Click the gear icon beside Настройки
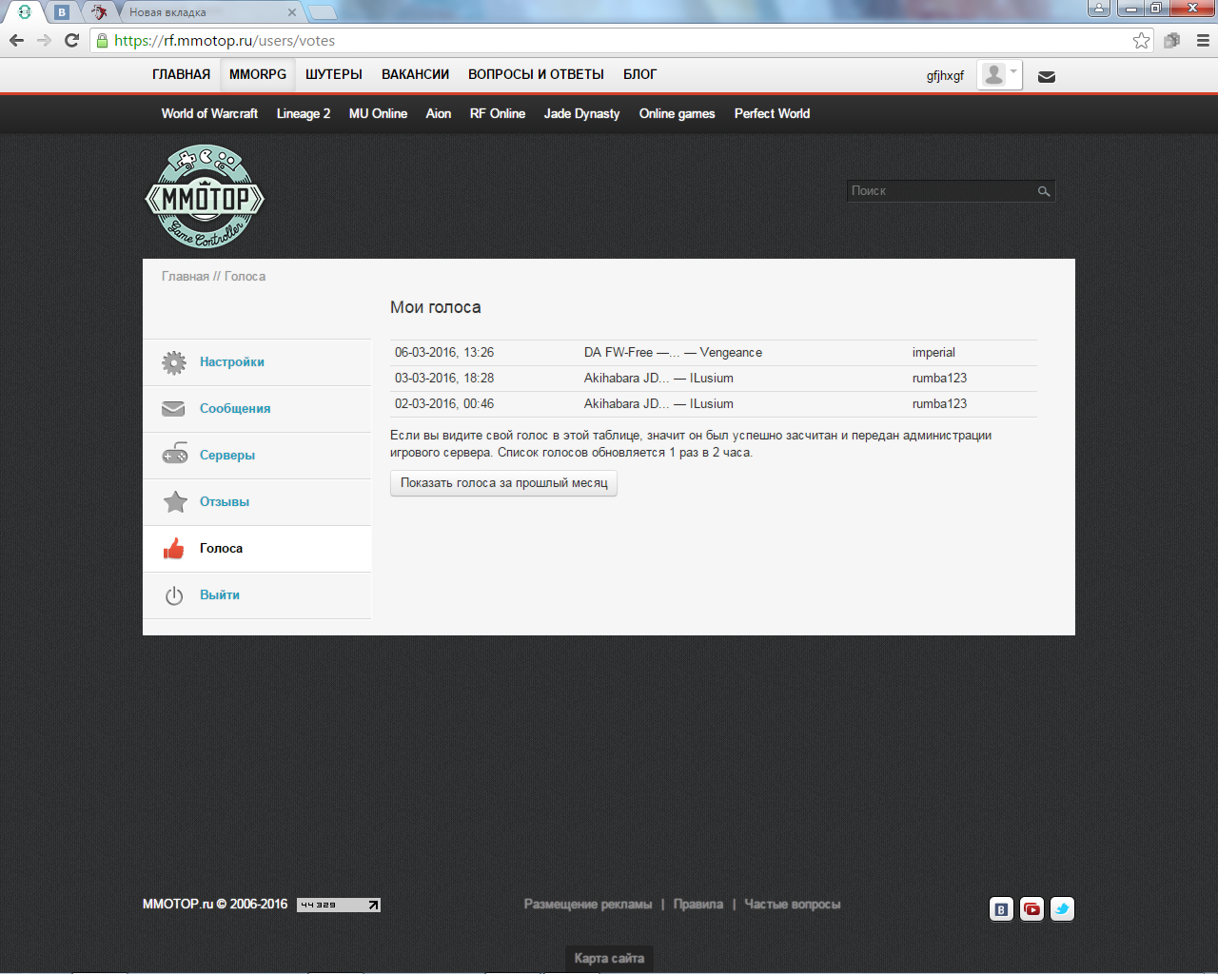Screen dimensions: 1218x974 click(x=174, y=362)
